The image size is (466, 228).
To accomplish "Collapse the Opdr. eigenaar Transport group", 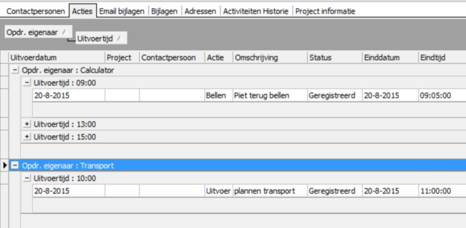I will coord(15,165).
